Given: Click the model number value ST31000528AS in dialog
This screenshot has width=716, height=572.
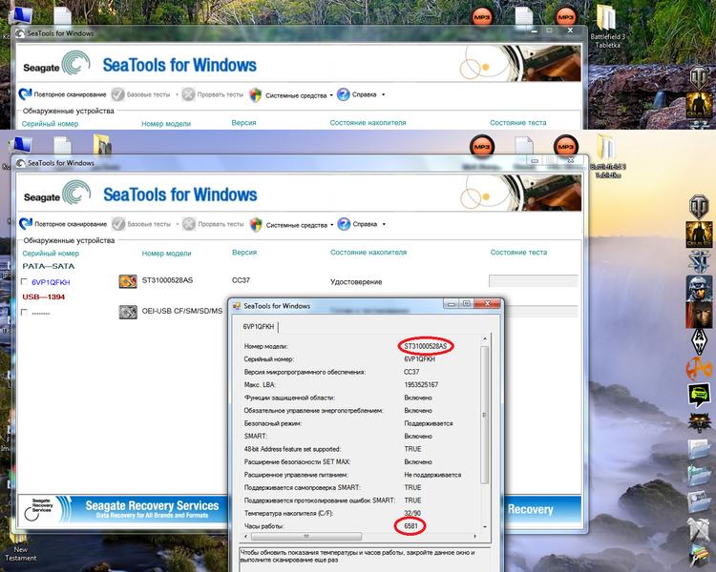Looking at the screenshot, I should pos(426,346).
